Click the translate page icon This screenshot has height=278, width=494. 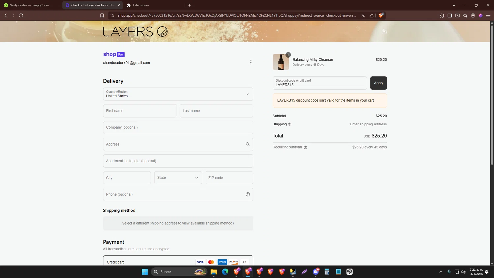tap(363, 15)
